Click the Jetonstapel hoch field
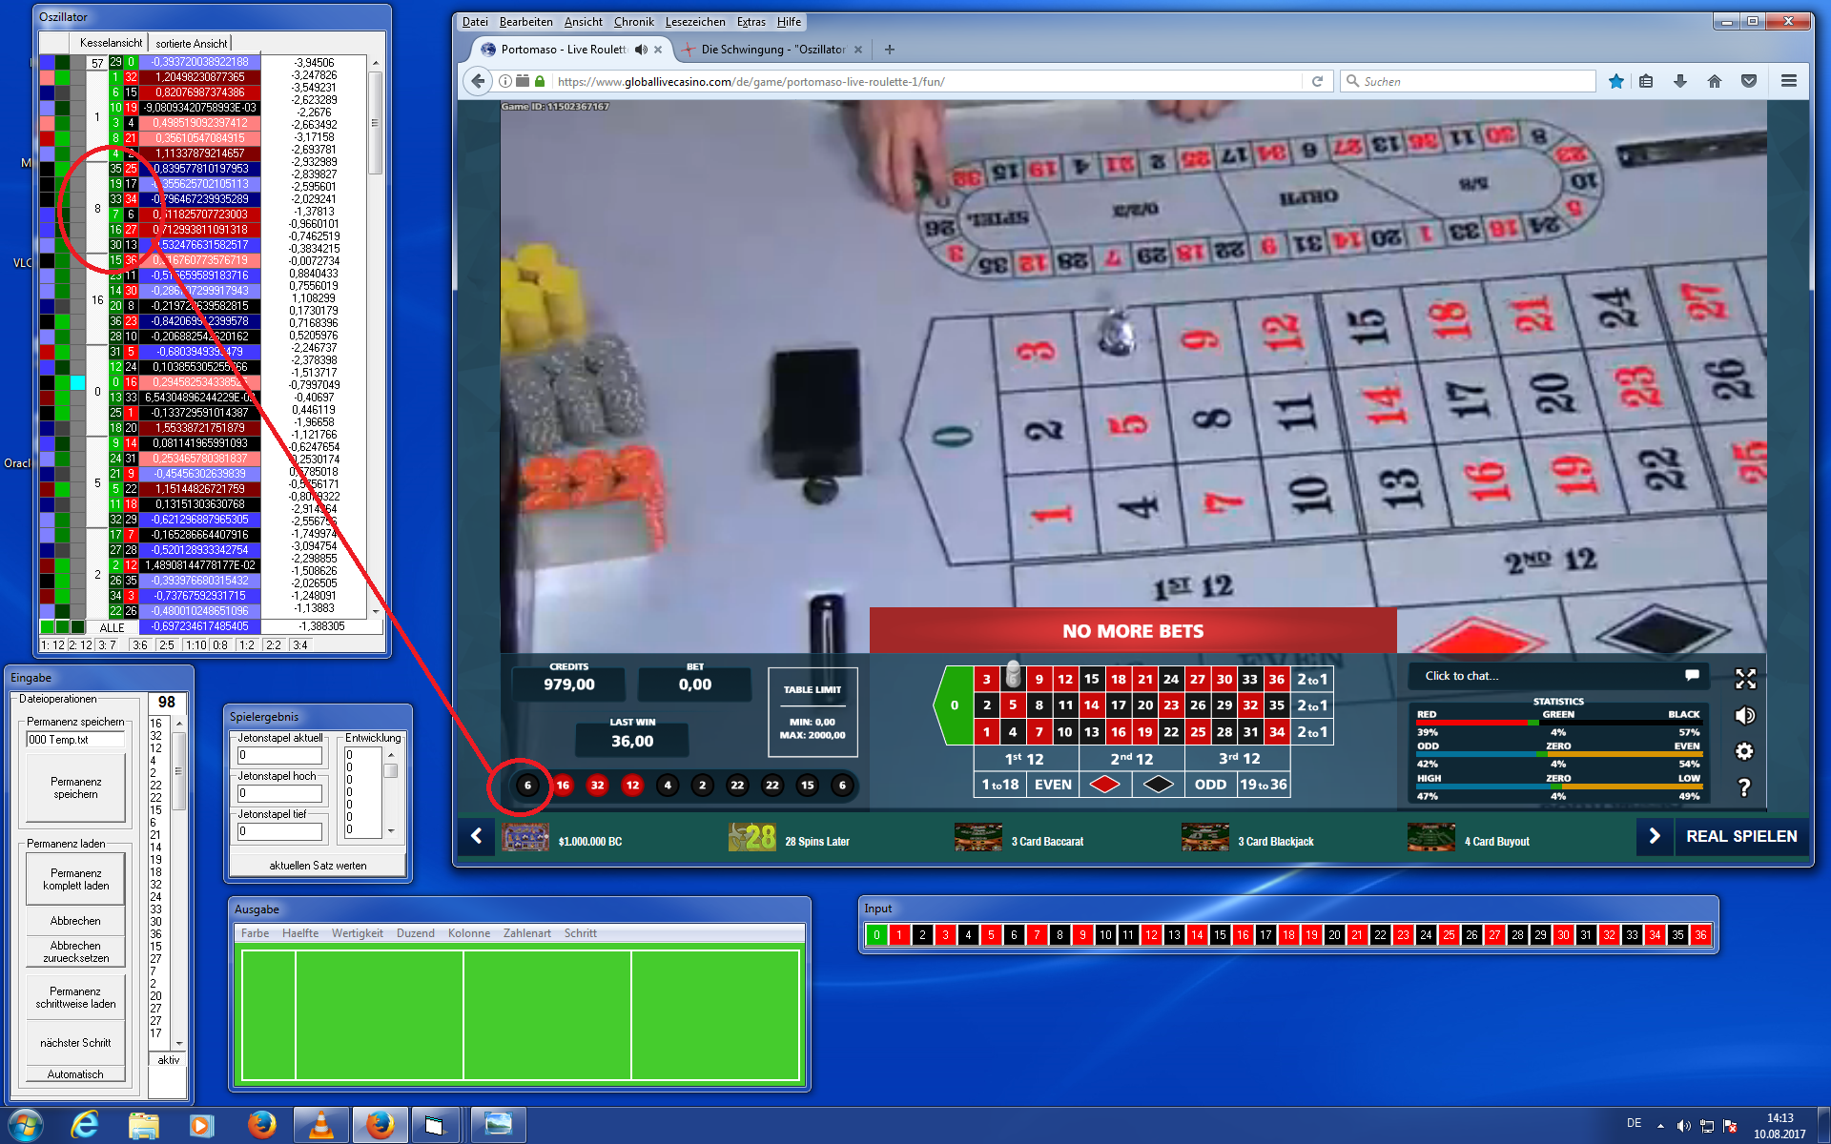The image size is (1831, 1144). [279, 793]
